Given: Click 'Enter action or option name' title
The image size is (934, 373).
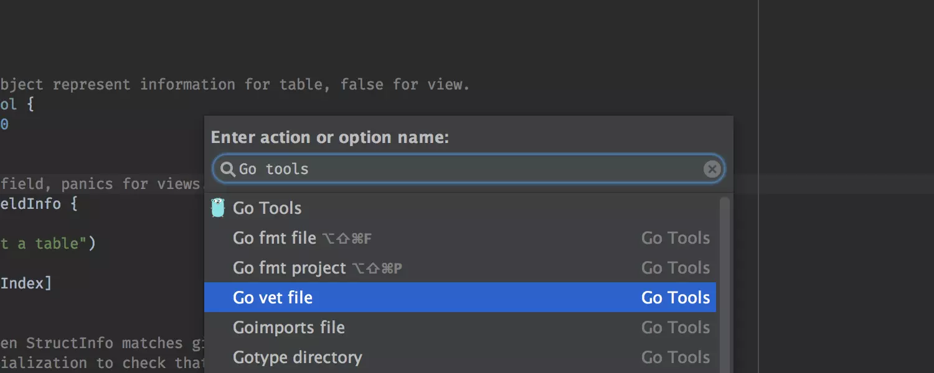Looking at the screenshot, I should point(330,137).
